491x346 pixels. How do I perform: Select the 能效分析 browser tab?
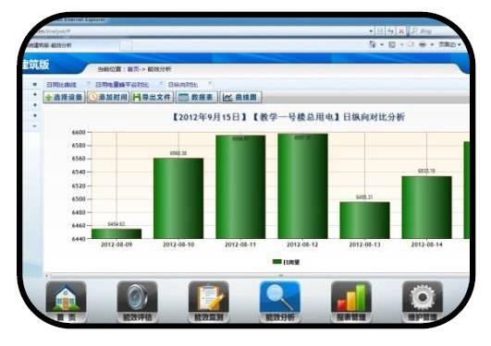tap(72, 45)
